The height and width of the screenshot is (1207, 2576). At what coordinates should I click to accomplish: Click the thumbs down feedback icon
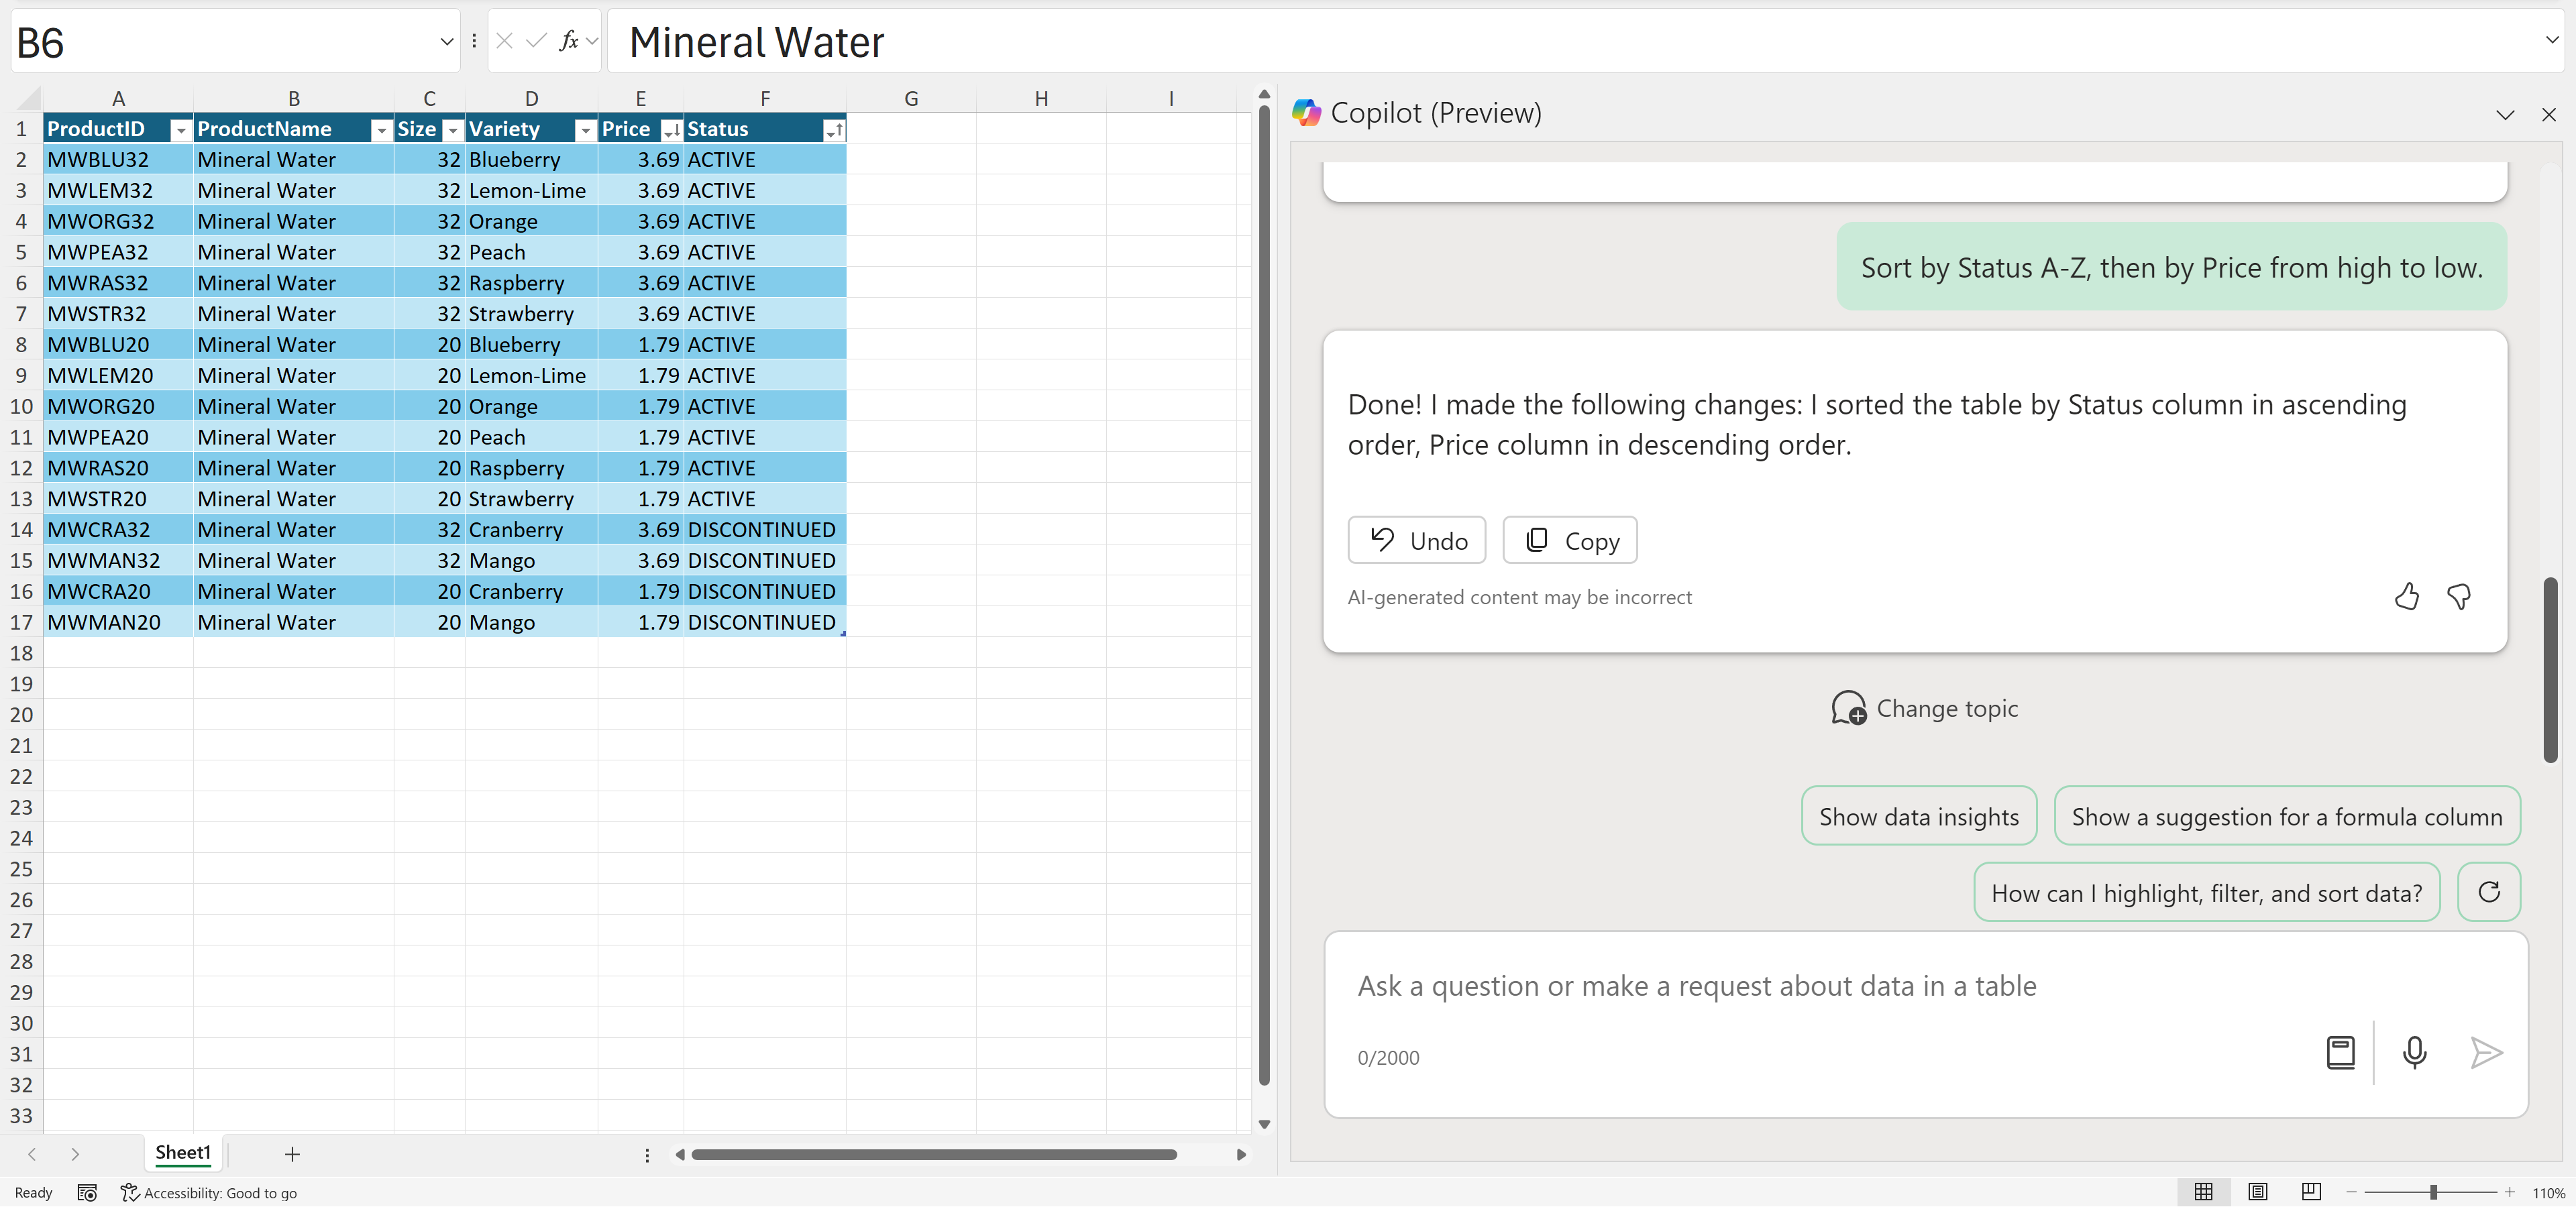click(x=2459, y=597)
